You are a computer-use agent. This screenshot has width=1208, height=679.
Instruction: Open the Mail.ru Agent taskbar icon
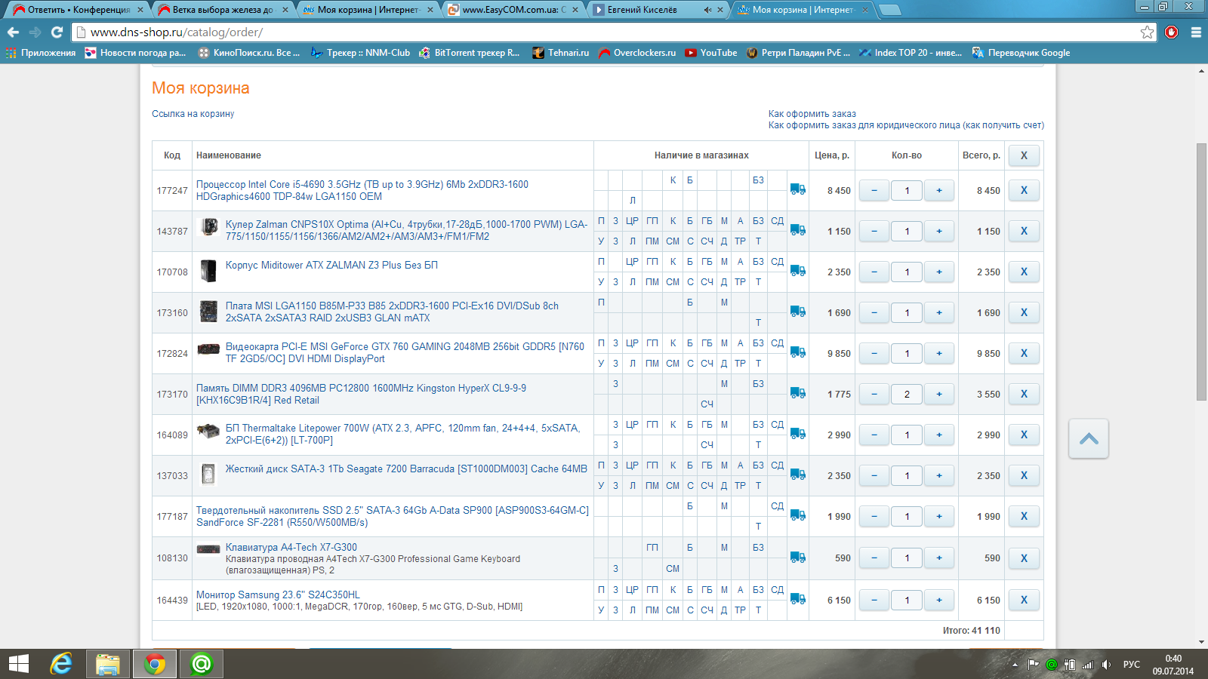pos(202,664)
